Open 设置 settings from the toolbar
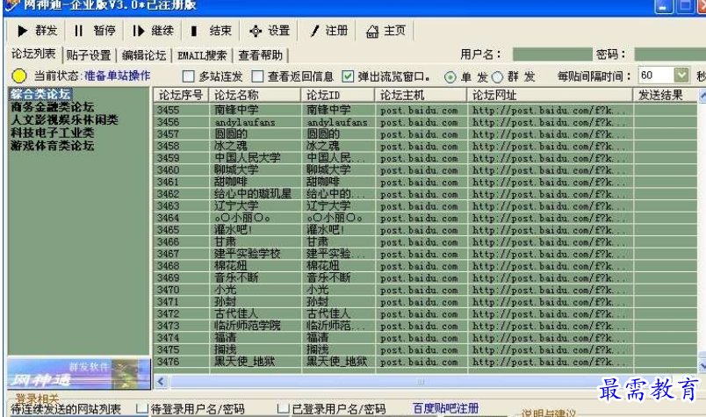 pyautogui.click(x=270, y=31)
